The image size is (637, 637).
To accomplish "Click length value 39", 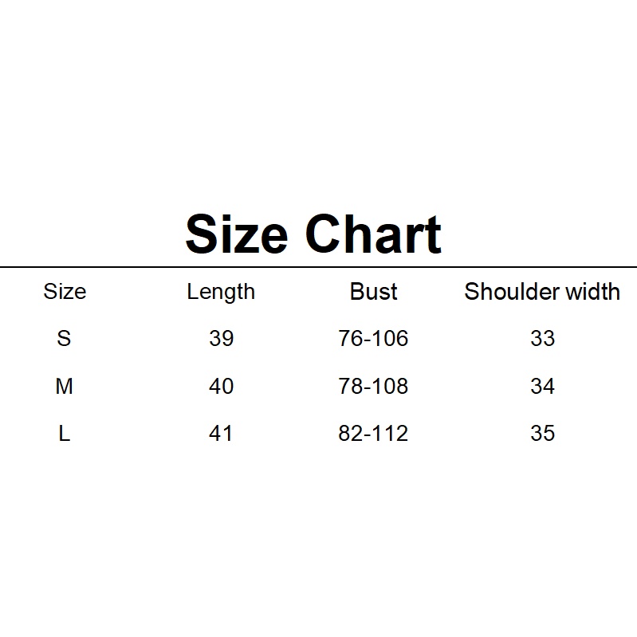I will [x=222, y=338].
